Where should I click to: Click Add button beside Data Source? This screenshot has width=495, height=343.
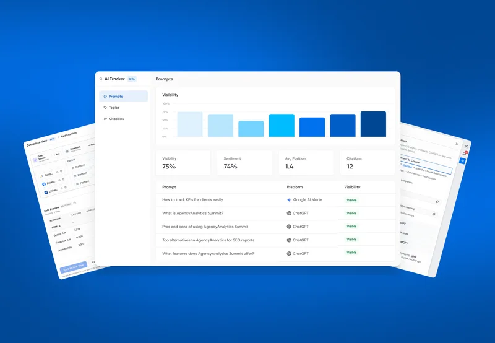56,154
